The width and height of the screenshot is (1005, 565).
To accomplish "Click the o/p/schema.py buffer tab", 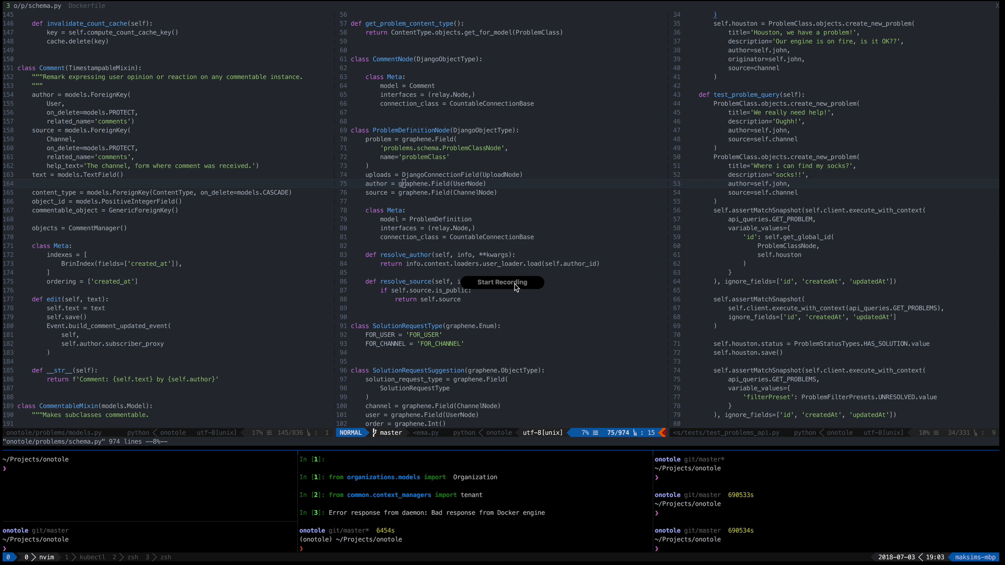I will pos(37,6).
